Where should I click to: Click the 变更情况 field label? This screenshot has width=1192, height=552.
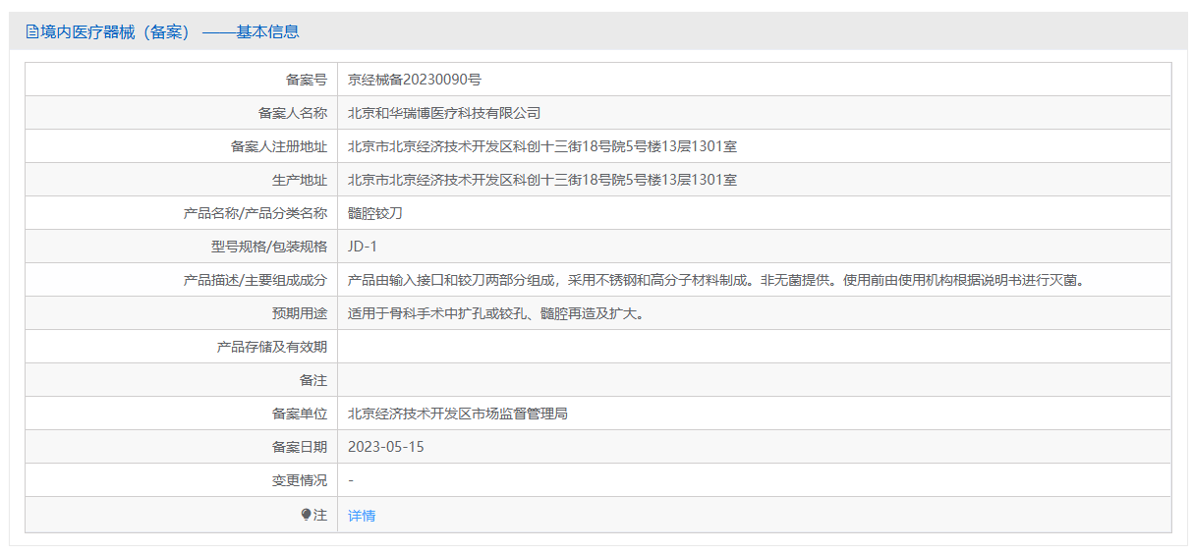point(300,480)
